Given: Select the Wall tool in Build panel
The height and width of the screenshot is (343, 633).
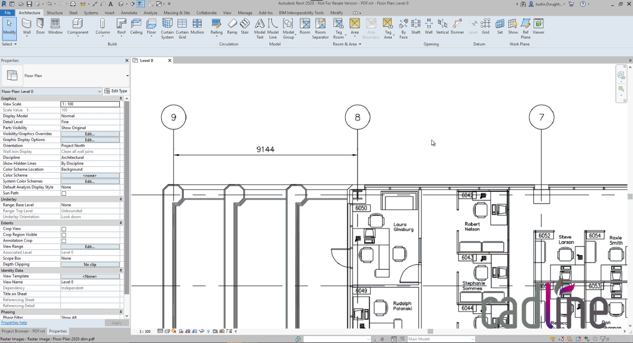Looking at the screenshot, I should [27, 26].
